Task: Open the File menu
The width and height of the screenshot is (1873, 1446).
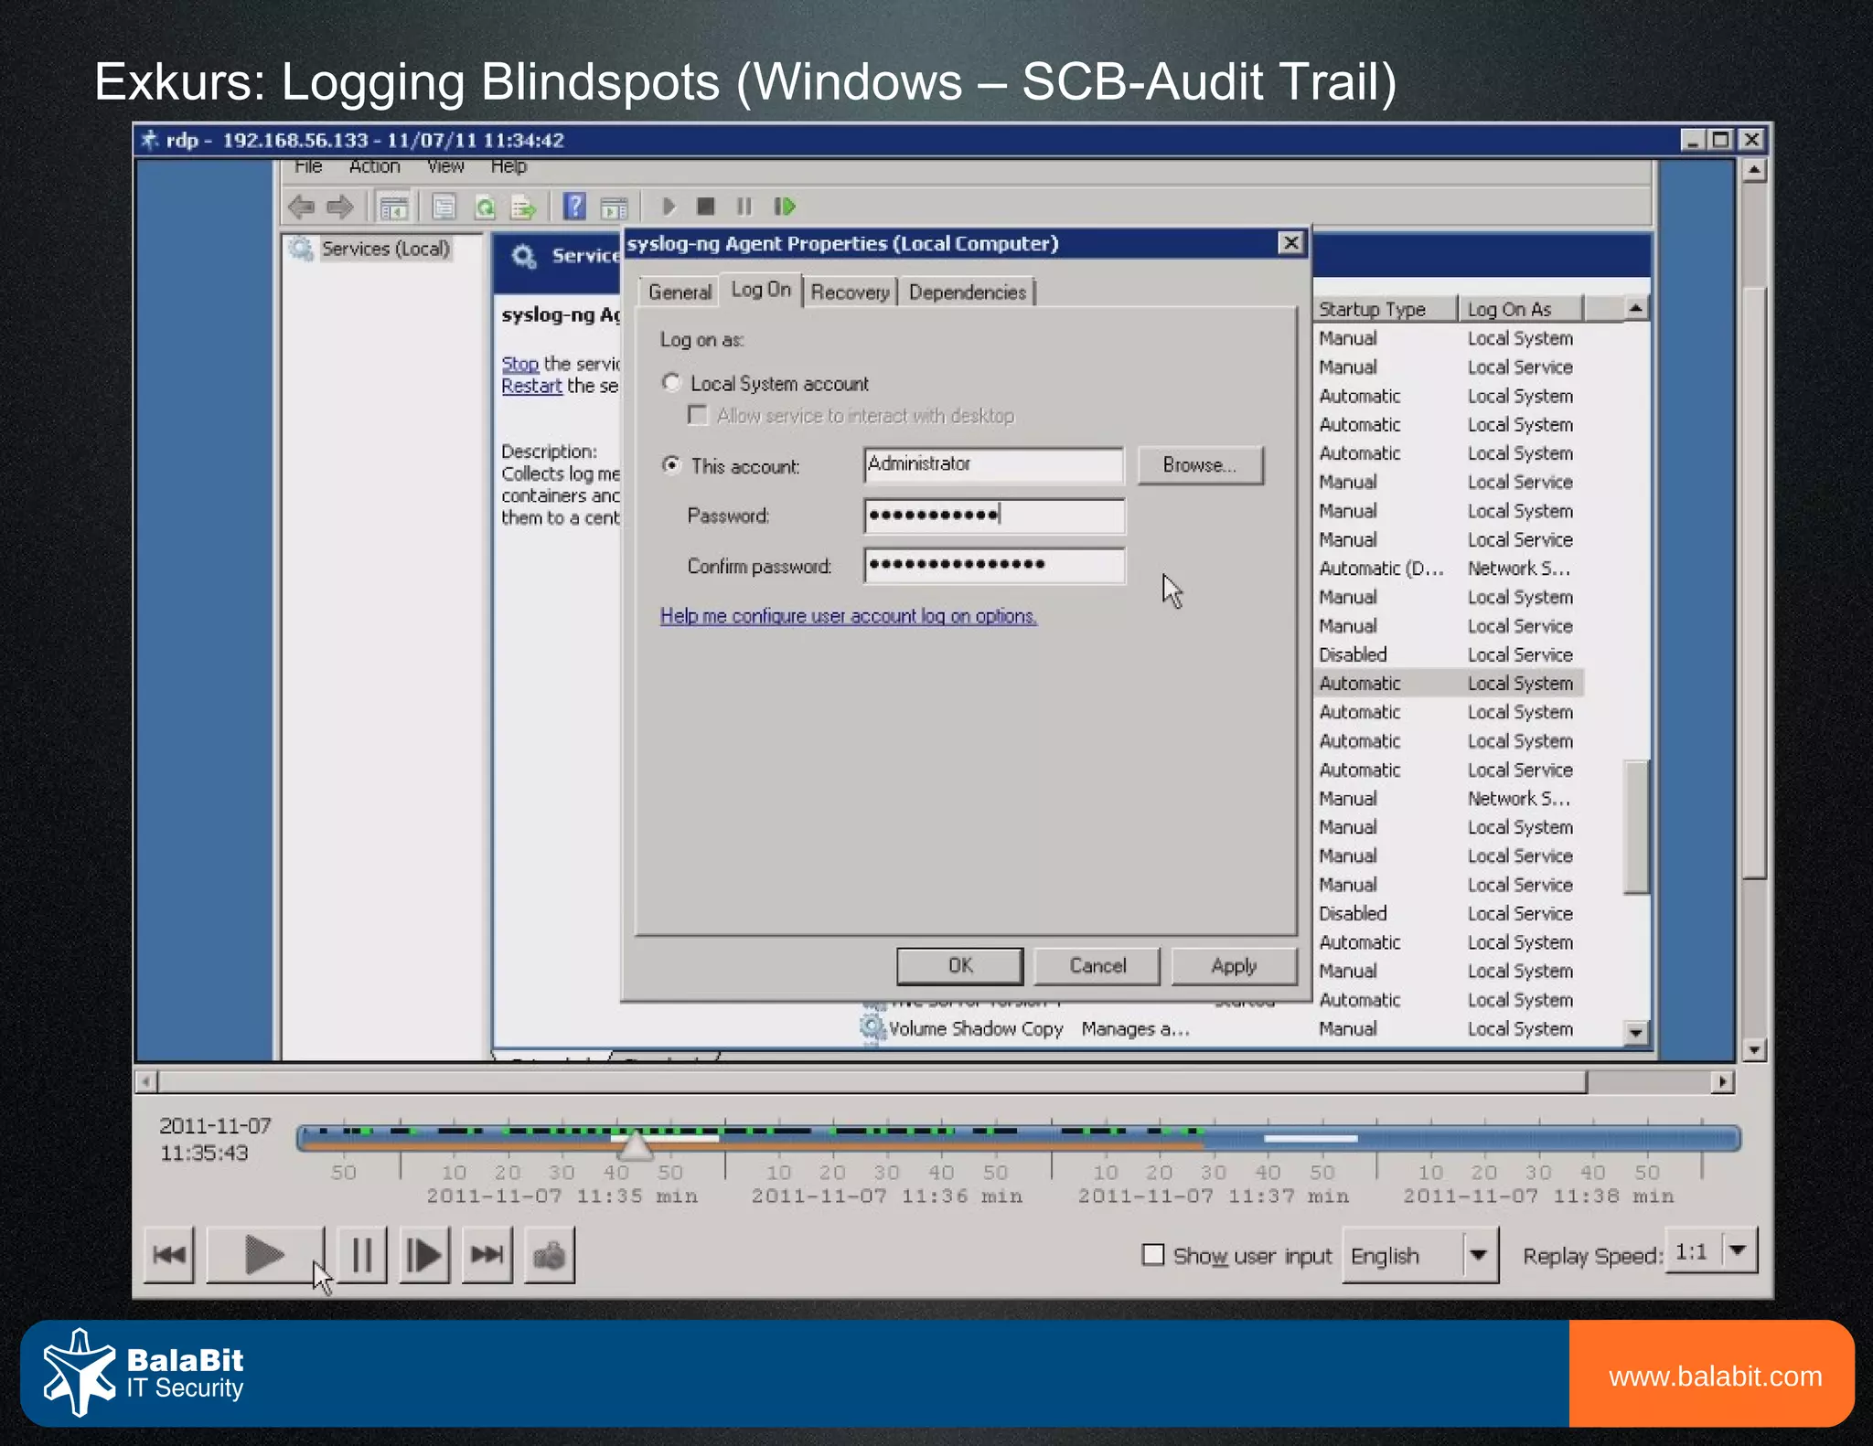Action: click(308, 166)
